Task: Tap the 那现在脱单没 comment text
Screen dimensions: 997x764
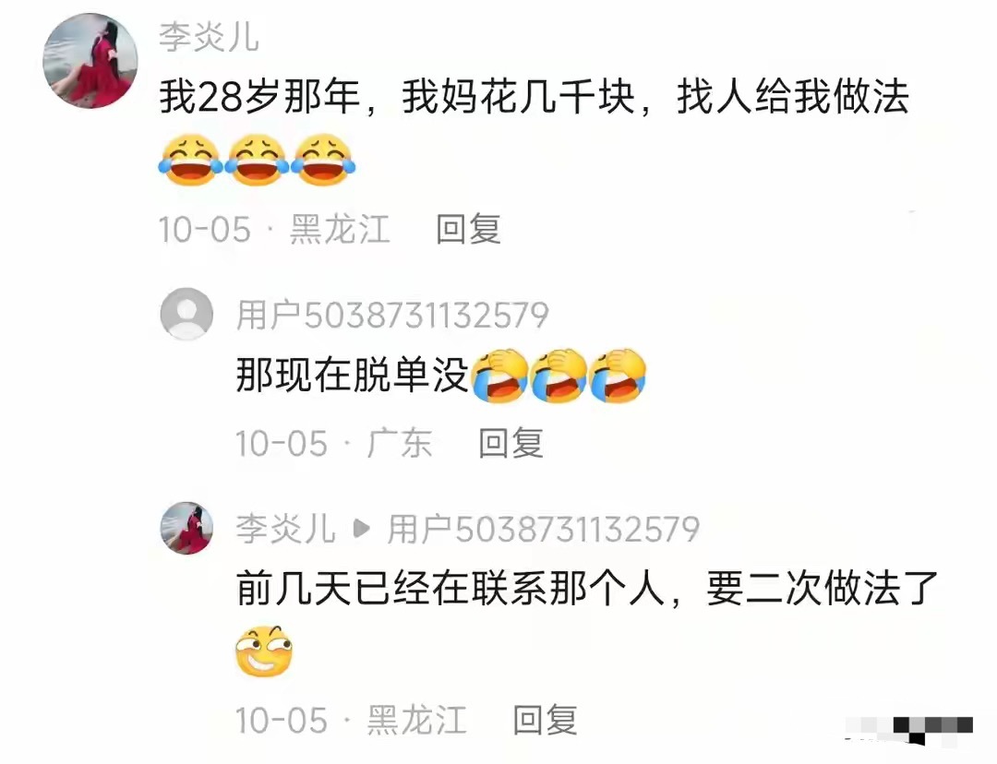Action: (353, 375)
